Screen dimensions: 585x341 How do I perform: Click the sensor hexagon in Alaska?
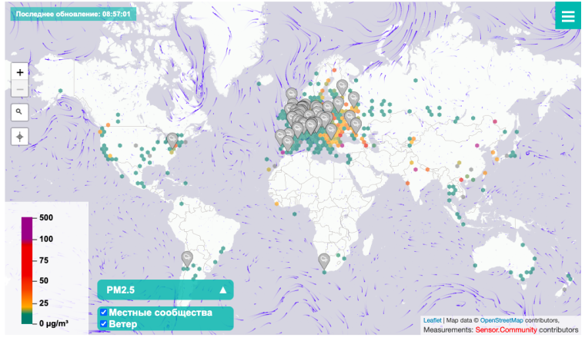59,91
